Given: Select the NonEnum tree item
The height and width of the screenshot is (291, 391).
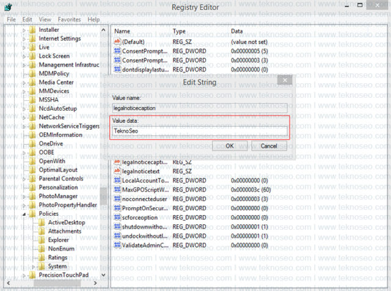Looking at the screenshot, I should point(61,249).
